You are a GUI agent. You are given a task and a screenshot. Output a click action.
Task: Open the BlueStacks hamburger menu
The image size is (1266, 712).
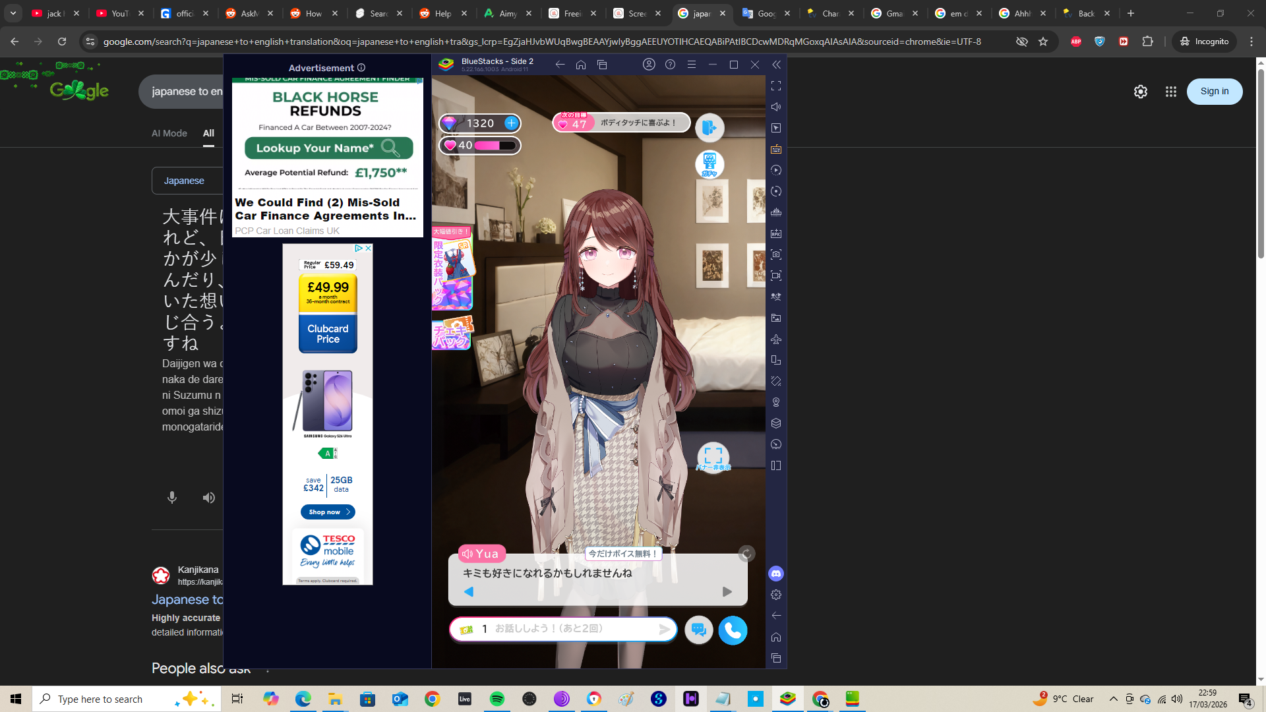[692, 65]
